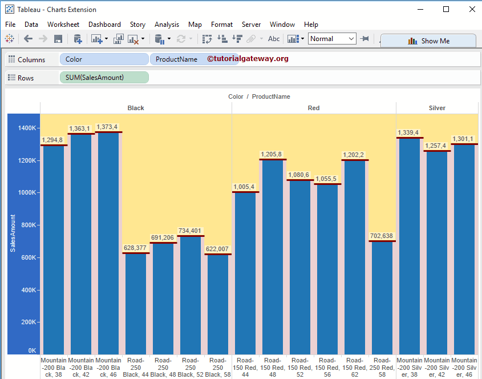Click the Road-250 Red, 58 bar
482x379 pixels.
(382, 297)
